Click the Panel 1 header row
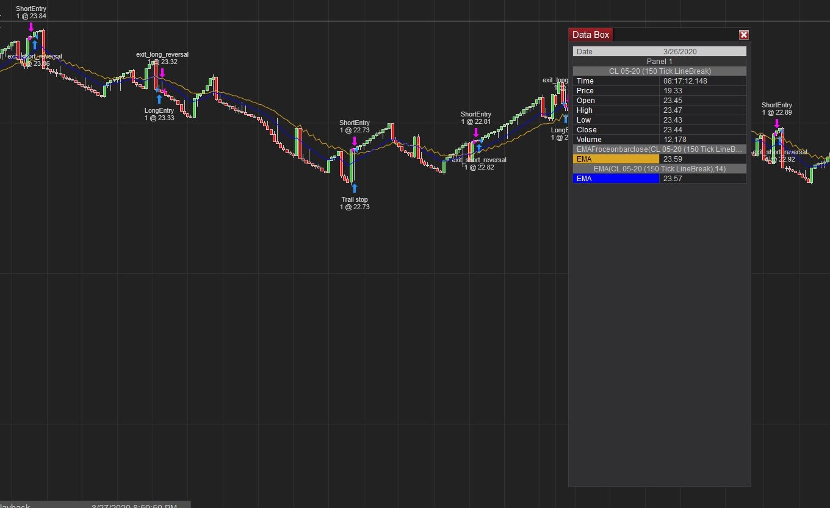The width and height of the screenshot is (830, 508). pos(660,62)
